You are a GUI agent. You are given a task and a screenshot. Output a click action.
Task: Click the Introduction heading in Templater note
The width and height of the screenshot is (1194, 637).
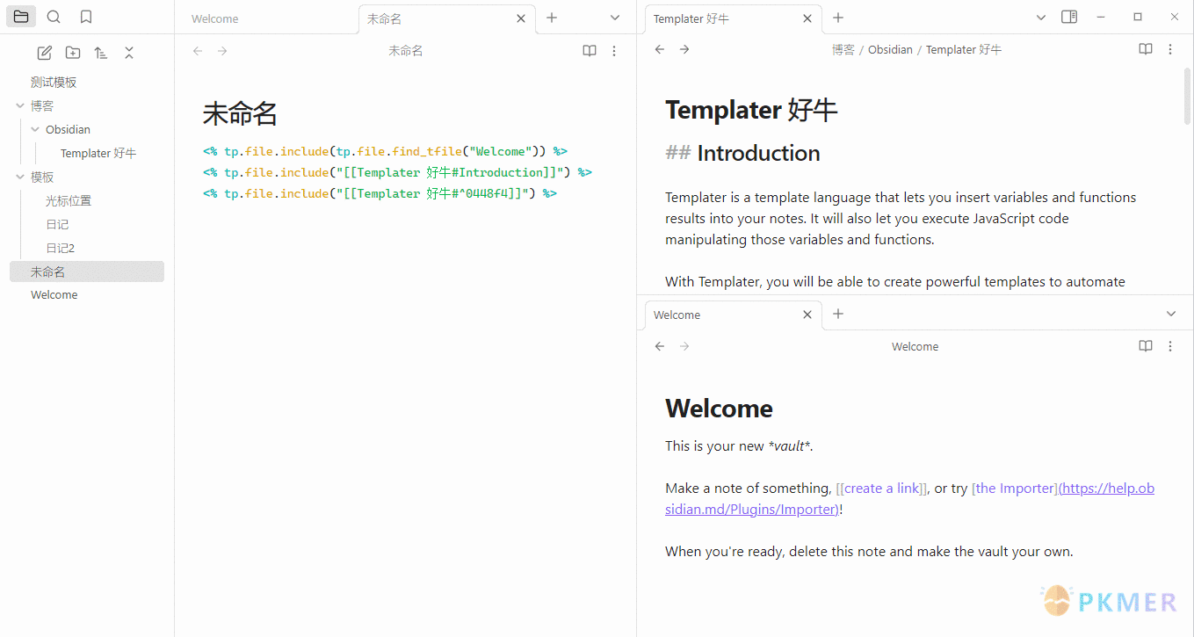click(758, 153)
